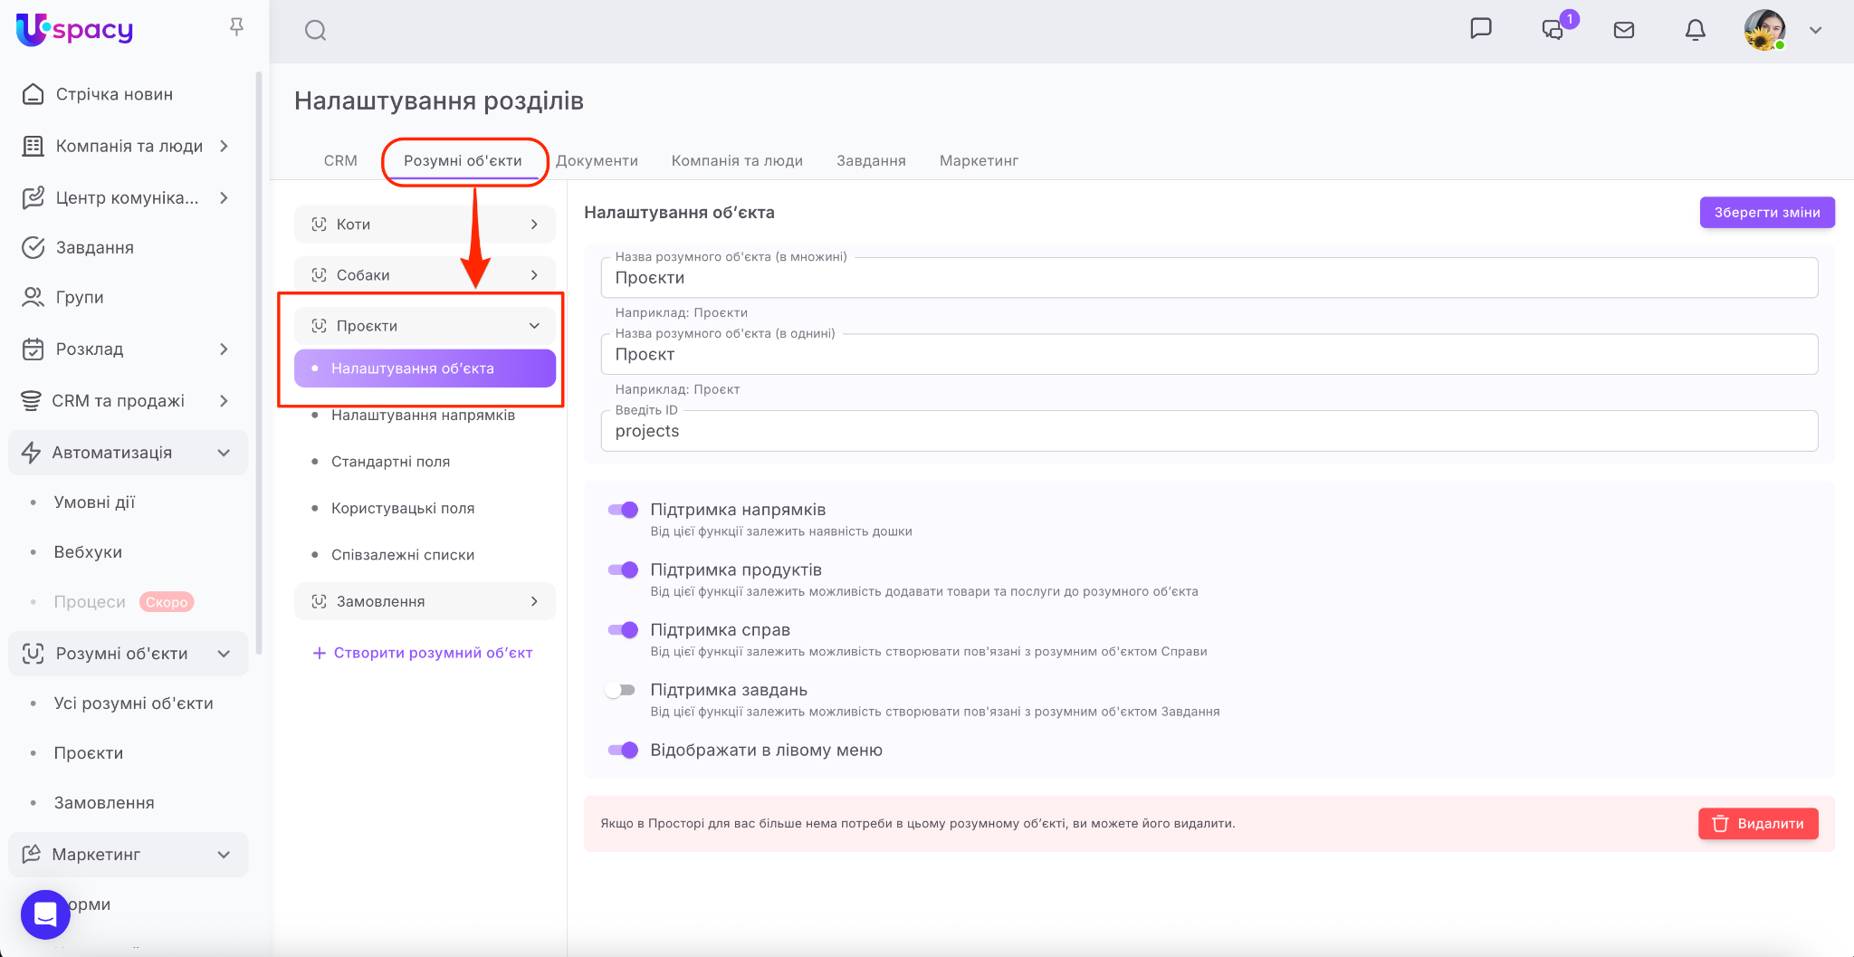Enable the Підтримка завдань toggle
This screenshot has height=957, width=1854.
[x=621, y=690]
